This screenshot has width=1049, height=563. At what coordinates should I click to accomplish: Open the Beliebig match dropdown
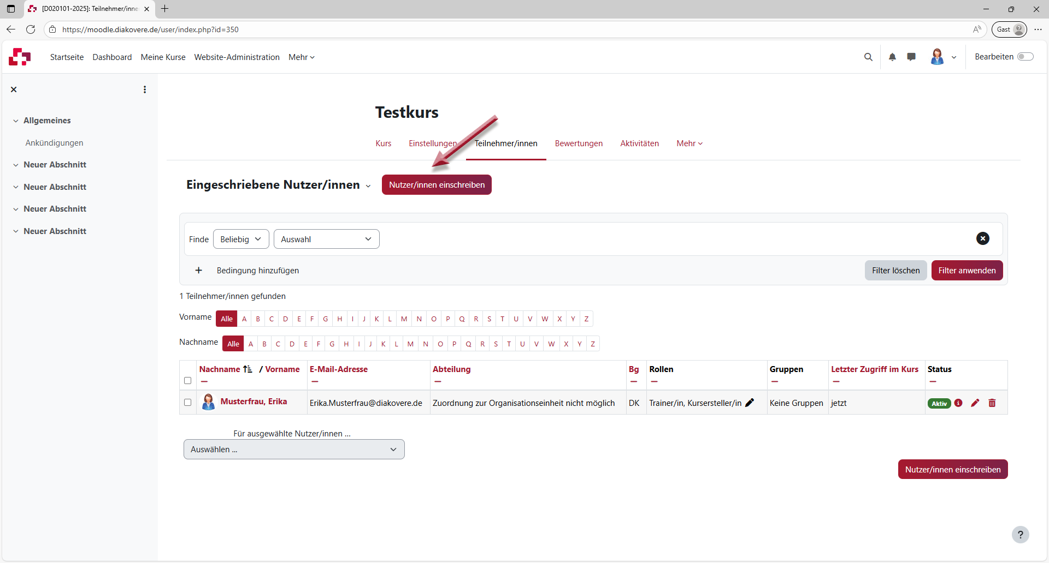241,239
